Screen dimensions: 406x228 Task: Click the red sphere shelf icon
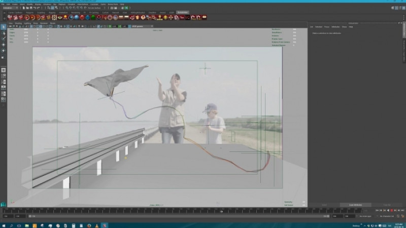[x=82, y=18]
